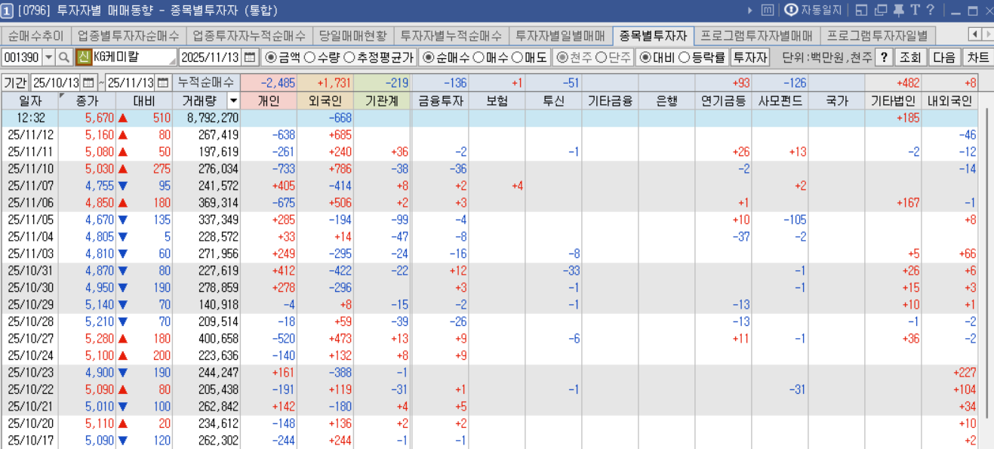Switch to the 당일매매현황 tab
This screenshot has height=449, width=994.
352,35
